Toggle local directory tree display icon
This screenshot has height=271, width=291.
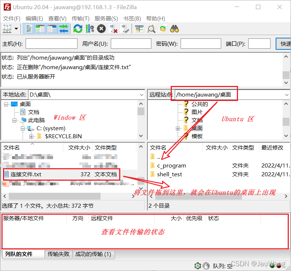pos(40,29)
